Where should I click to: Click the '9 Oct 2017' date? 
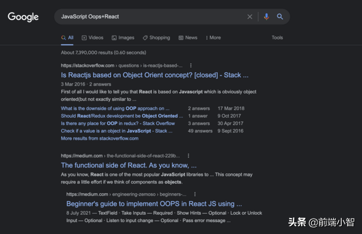(x=229, y=116)
